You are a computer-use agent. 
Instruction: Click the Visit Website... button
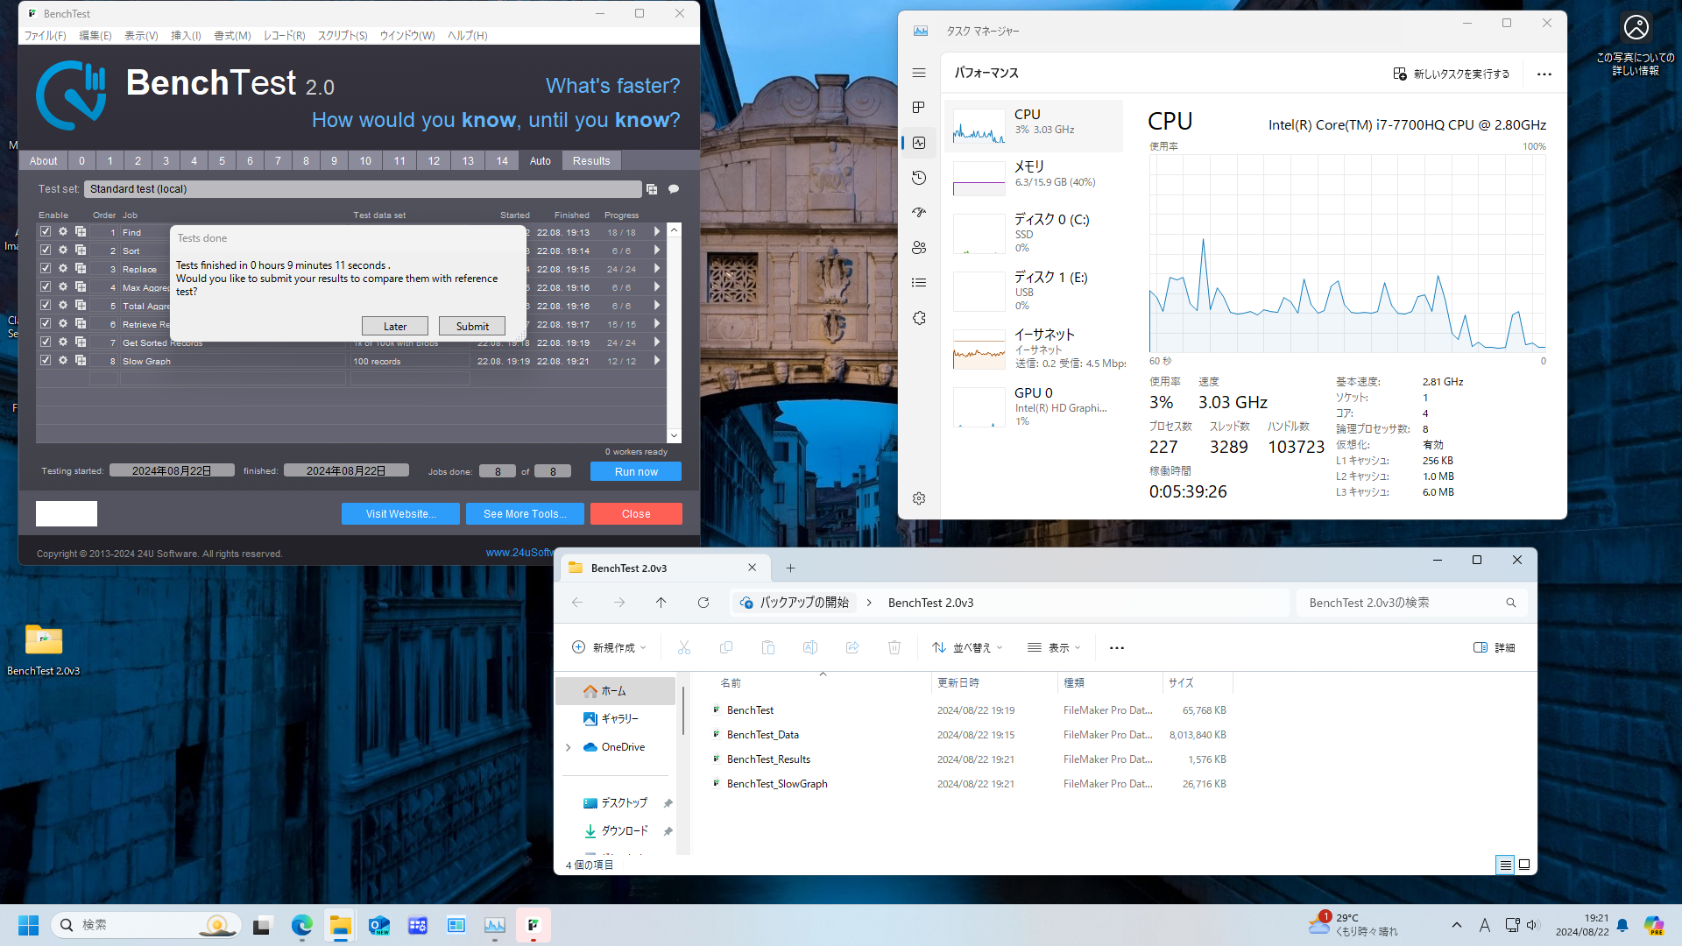pos(400,514)
